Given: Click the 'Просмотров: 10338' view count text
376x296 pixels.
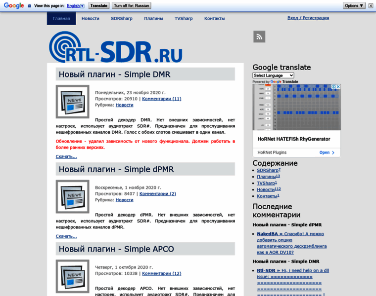Looking at the screenshot, I should pyautogui.click(x=116, y=273).
